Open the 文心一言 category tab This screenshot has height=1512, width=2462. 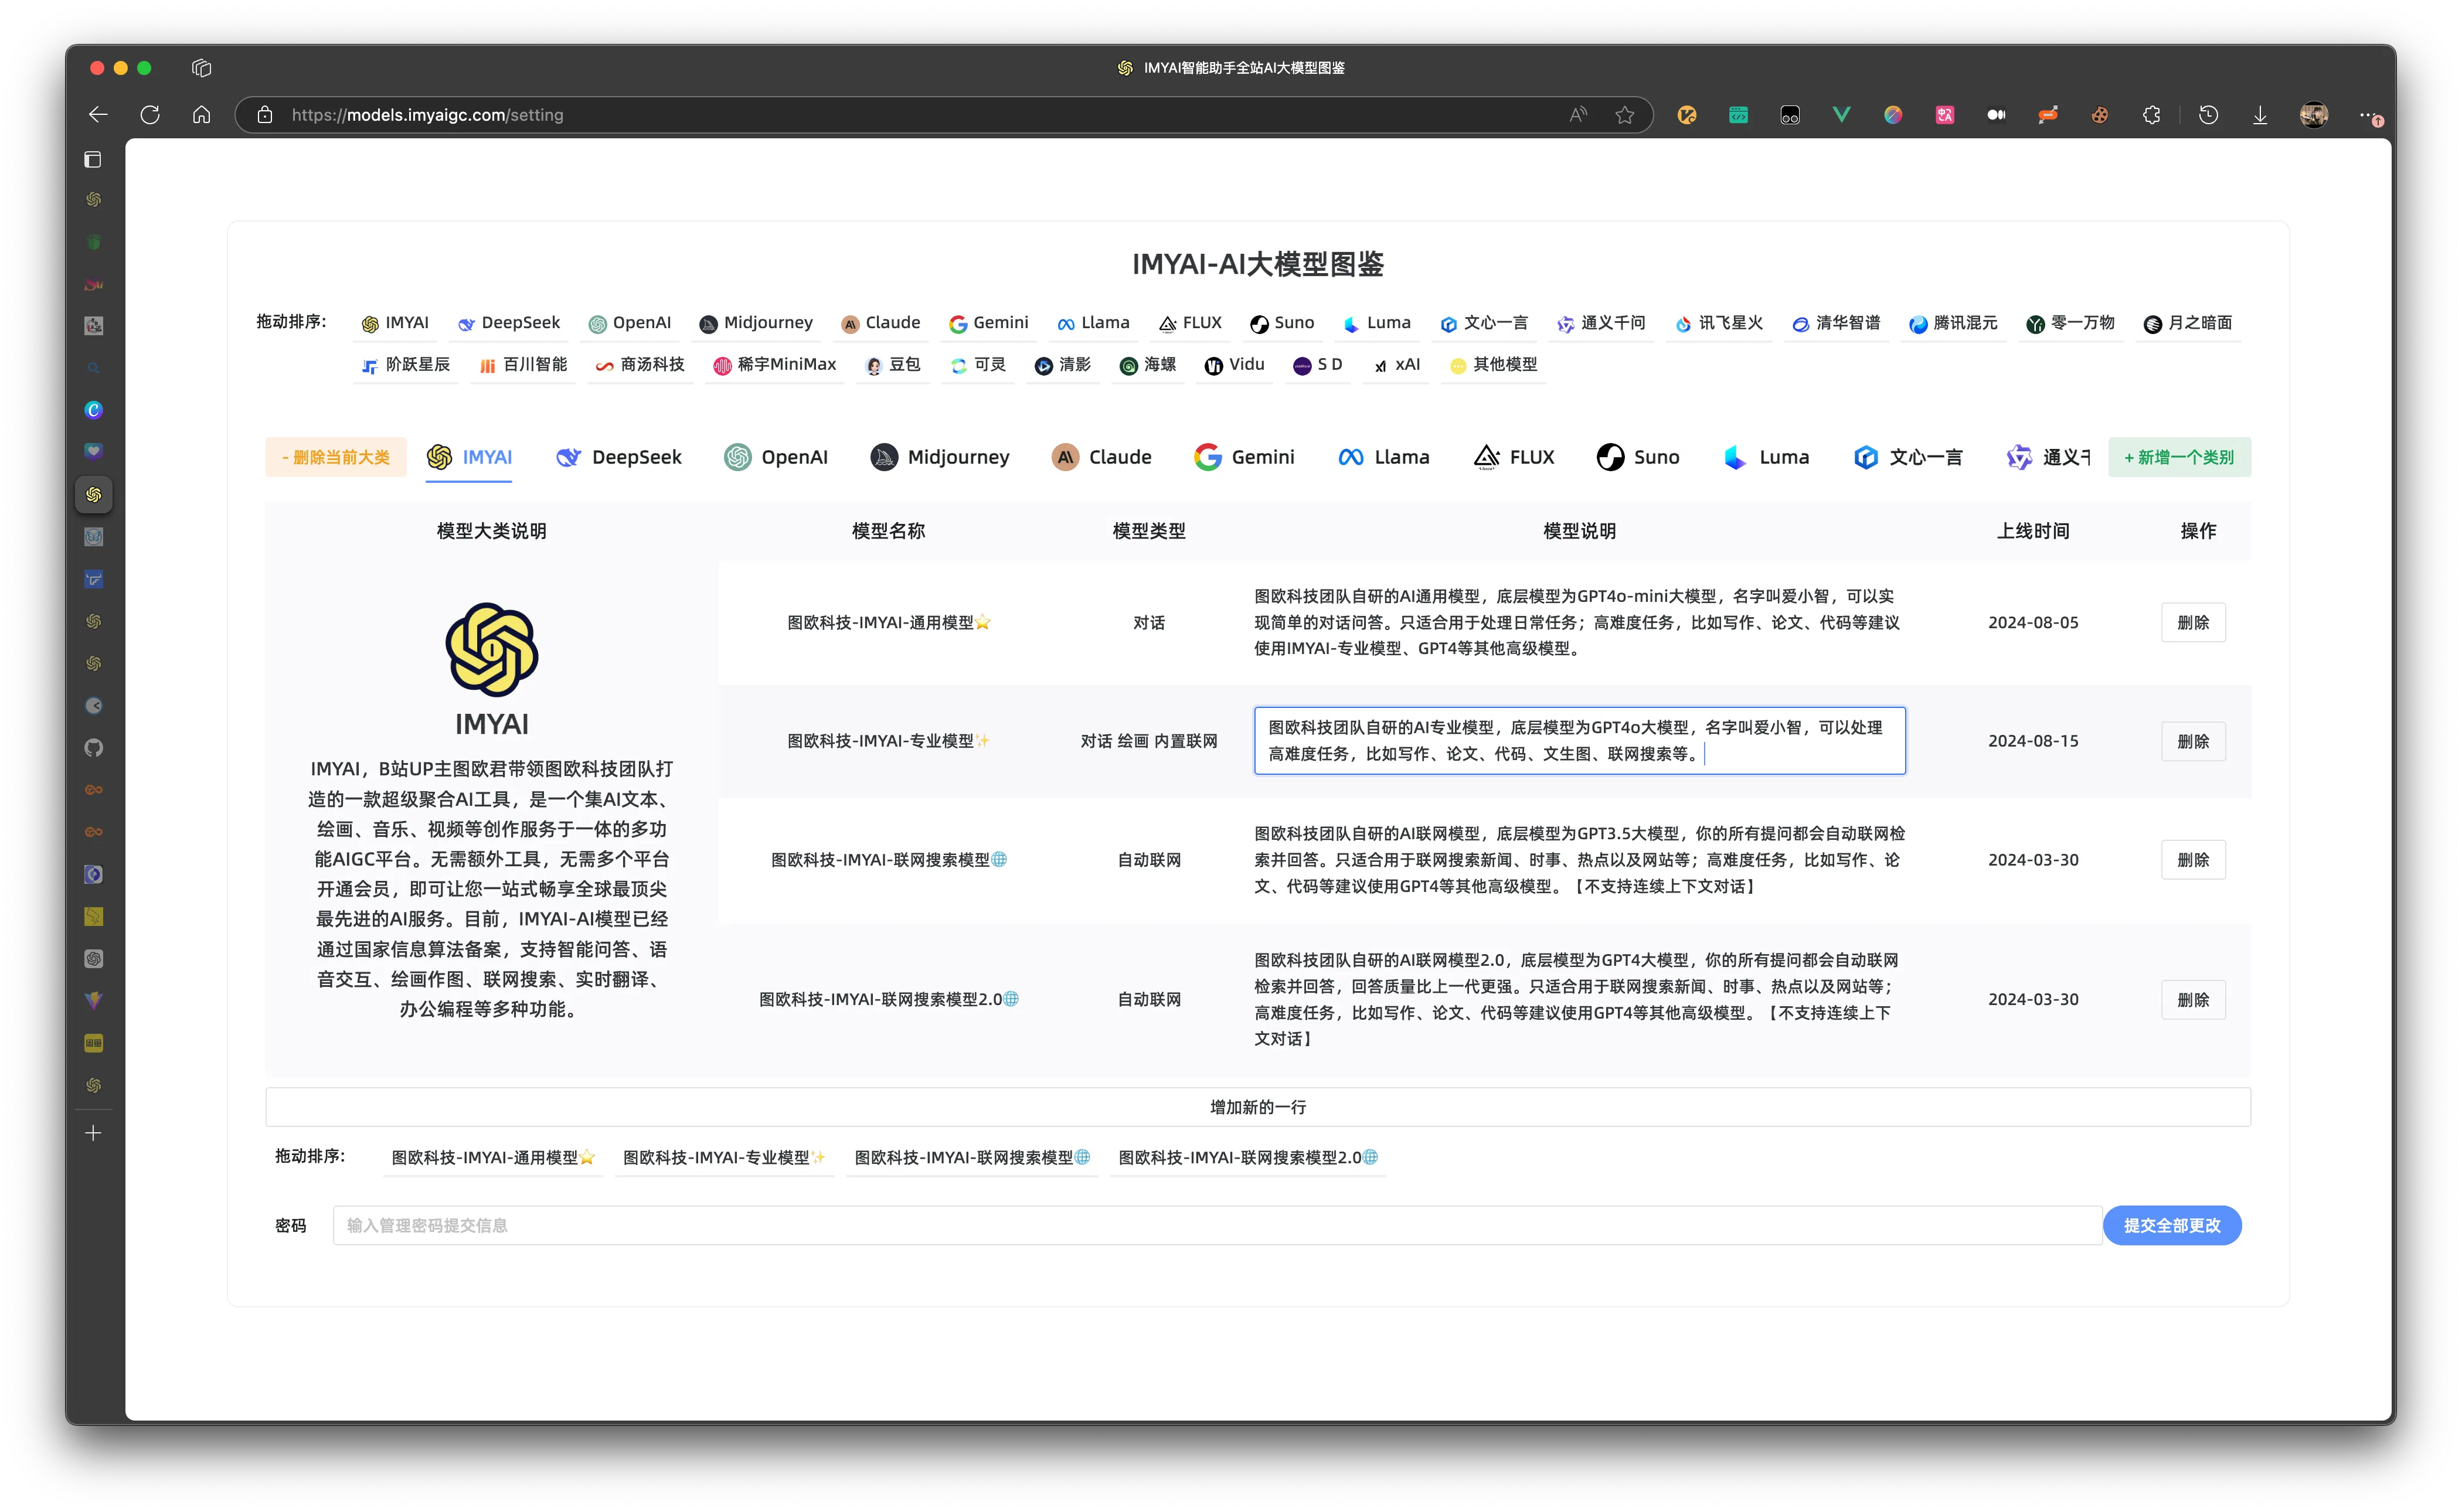(x=1908, y=457)
